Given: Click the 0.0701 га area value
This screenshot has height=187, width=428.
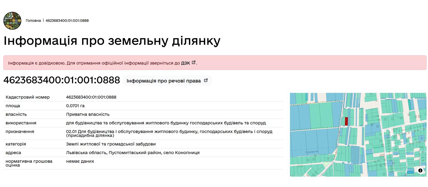Looking at the screenshot, I should [75, 106].
